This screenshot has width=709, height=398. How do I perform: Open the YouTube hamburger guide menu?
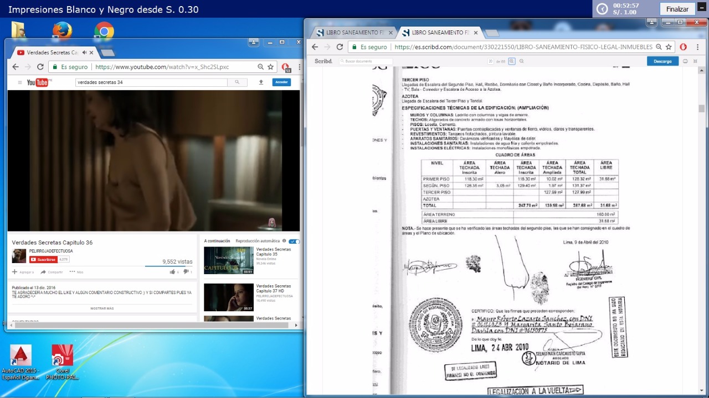point(20,82)
